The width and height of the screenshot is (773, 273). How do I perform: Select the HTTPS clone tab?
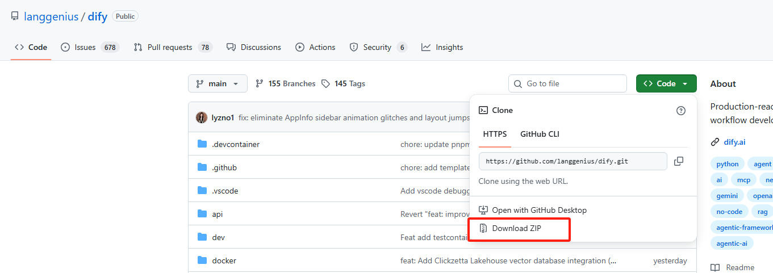(495, 134)
